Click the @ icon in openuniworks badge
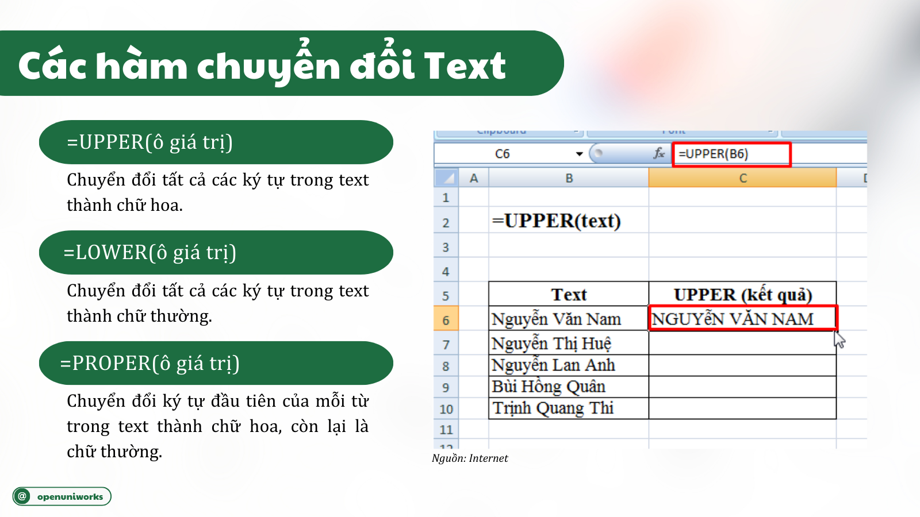Screen dimensions: 920x517 tap(22, 496)
